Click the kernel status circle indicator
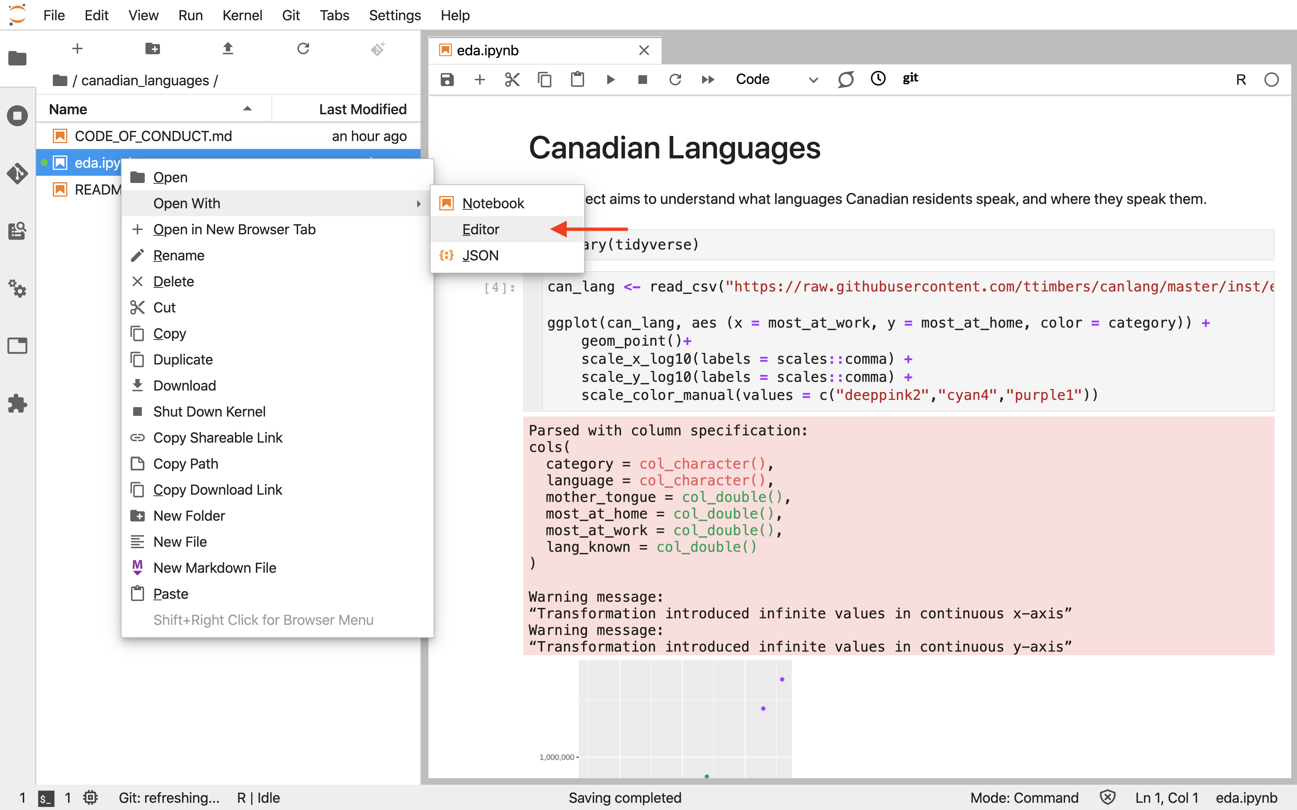Viewport: 1297px width, 810px height. [x=1271, y=80]
